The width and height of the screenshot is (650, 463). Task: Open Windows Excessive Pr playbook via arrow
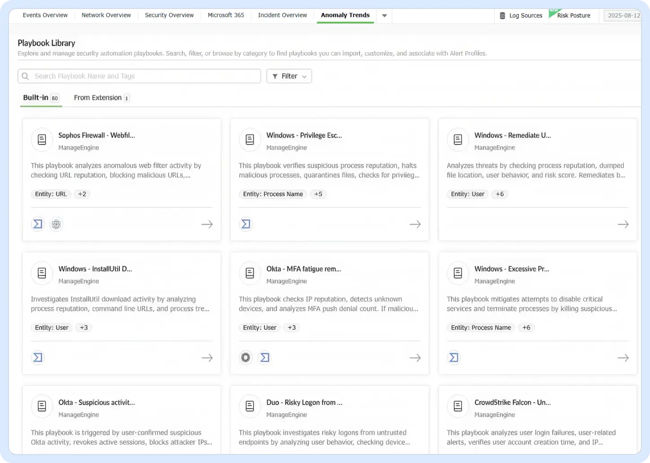(x=623, y=358)
